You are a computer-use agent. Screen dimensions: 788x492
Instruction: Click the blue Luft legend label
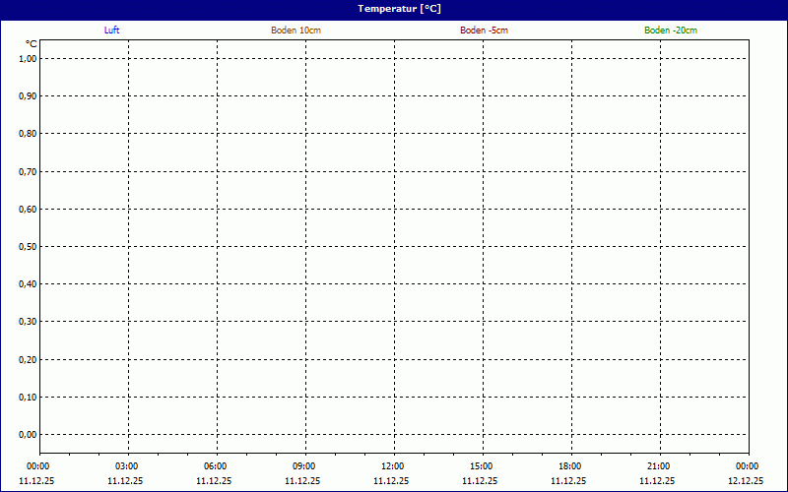[111, 31]
